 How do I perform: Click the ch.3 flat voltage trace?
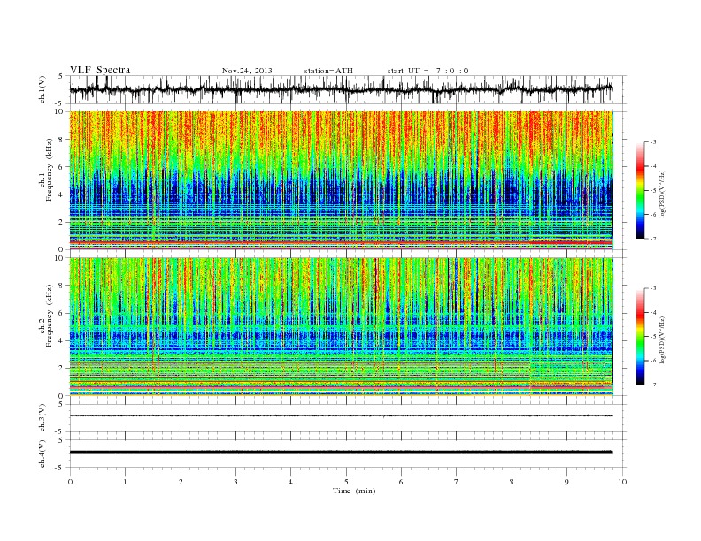tap(341, 416)
